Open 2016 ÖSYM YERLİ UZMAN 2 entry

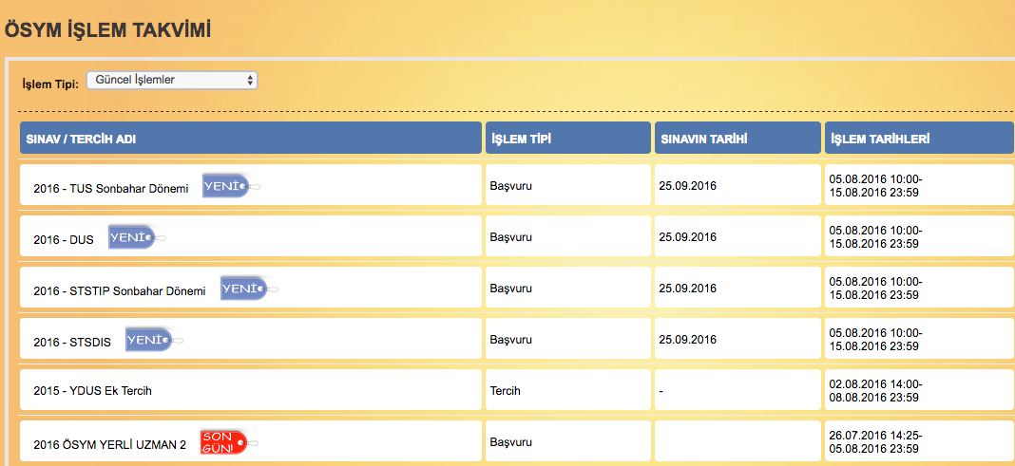click(x=109, y=444)
